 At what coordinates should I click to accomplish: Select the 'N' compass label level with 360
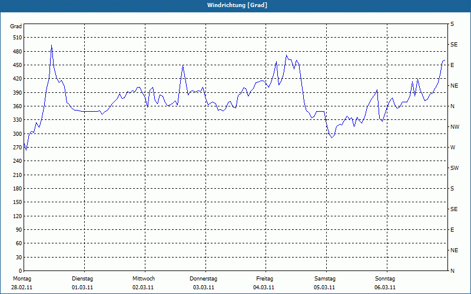(x=452, y=106)
